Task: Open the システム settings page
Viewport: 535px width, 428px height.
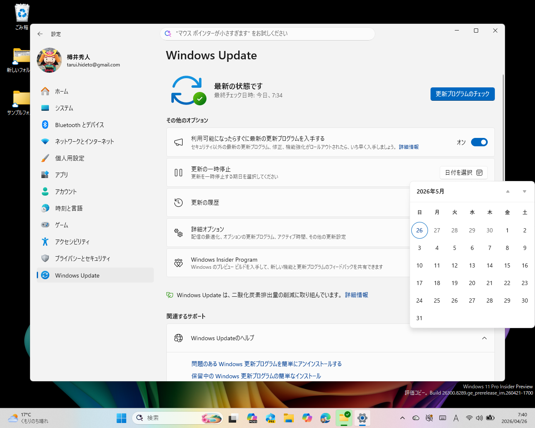Action: click(x=95, y=108)
